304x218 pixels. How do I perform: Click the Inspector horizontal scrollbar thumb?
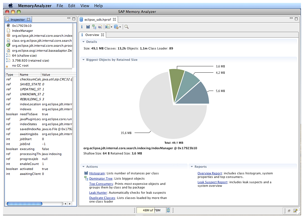(x=24, y=204)
